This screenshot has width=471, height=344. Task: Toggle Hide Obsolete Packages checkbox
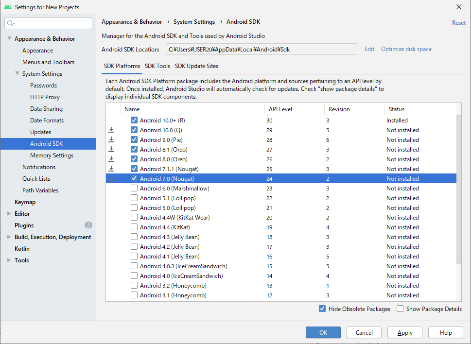322,309
